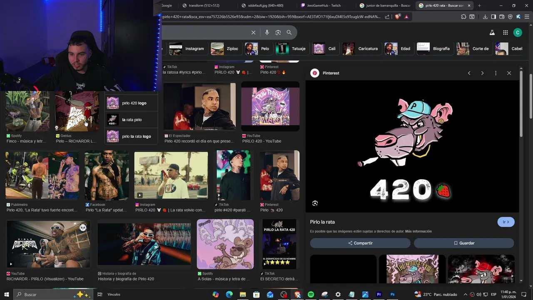Open RICHARDR - PIRLO Visualizer YouTube result
The height and width of the screenshot is (300, 533).
pos(48,244)
